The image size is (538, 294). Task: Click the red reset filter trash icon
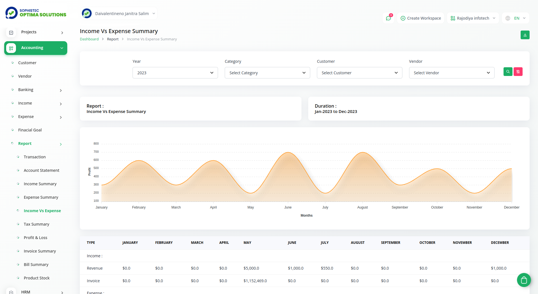(x=518, y=72)
